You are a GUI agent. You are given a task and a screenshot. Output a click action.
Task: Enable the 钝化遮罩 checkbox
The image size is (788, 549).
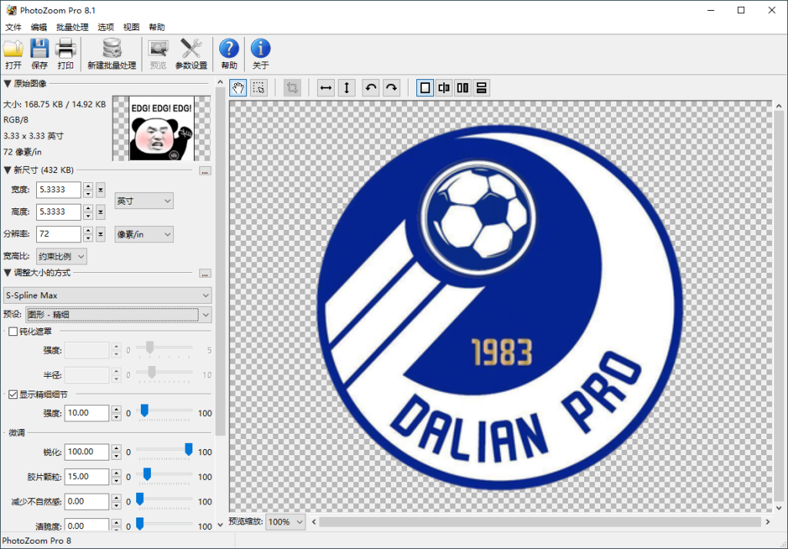[x=13, y=331]
